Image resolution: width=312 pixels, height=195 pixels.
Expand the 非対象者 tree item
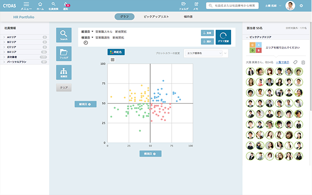pyautogui.click(x=25, y=57)
